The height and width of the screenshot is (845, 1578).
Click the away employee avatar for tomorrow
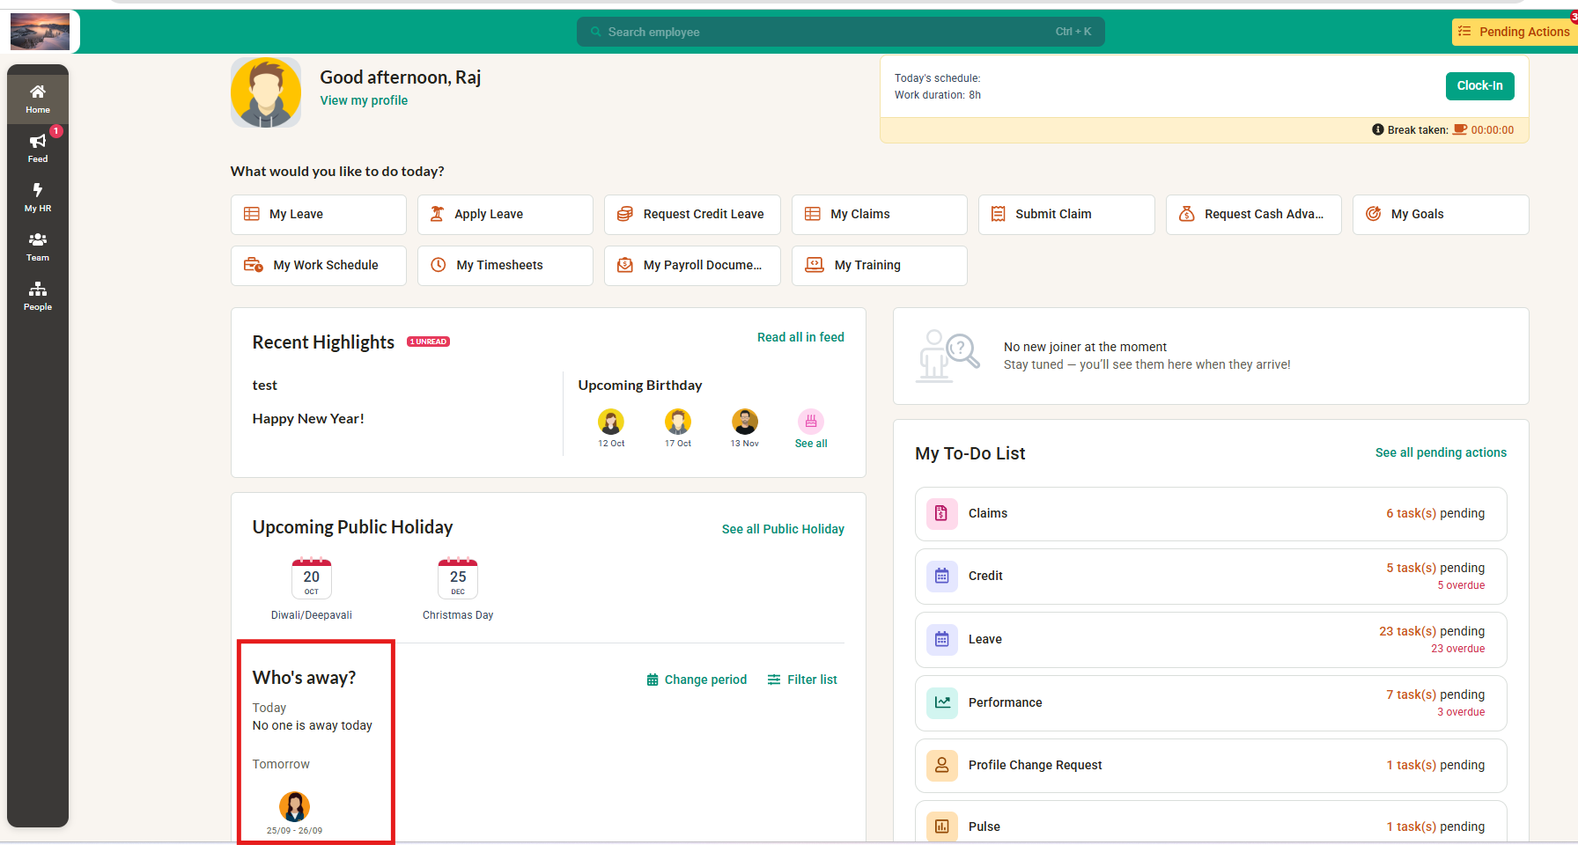point(294,806)
